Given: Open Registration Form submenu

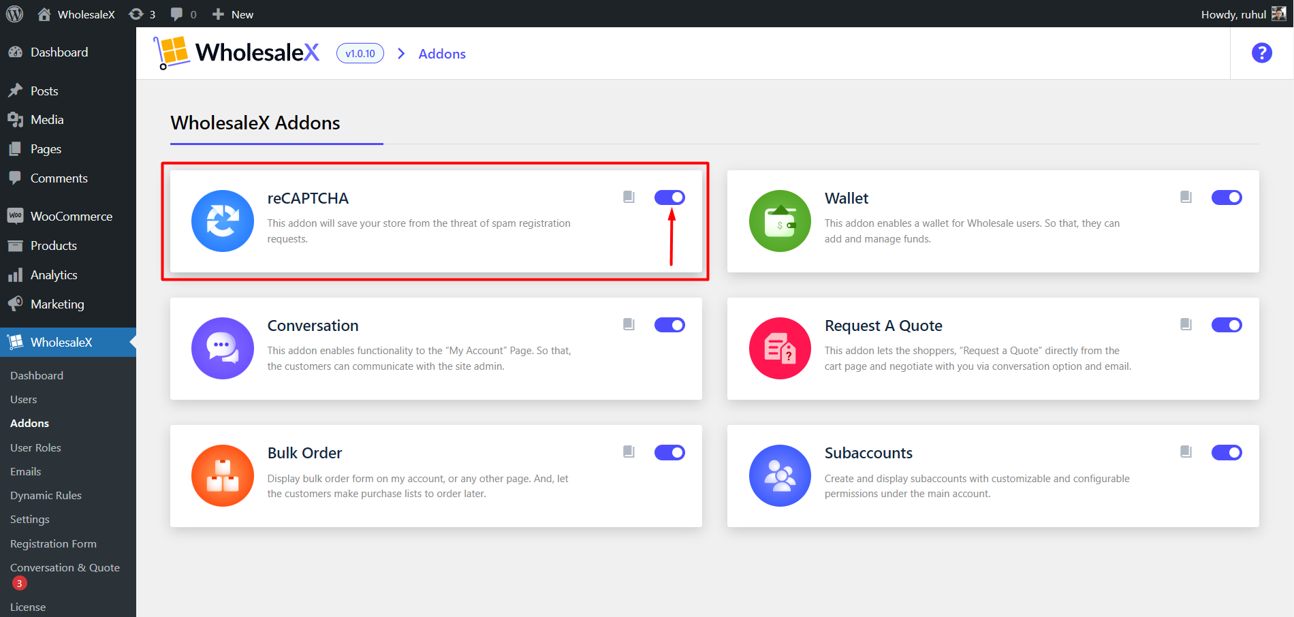Looking at the screenshot, I should click(x=54, y=543).
